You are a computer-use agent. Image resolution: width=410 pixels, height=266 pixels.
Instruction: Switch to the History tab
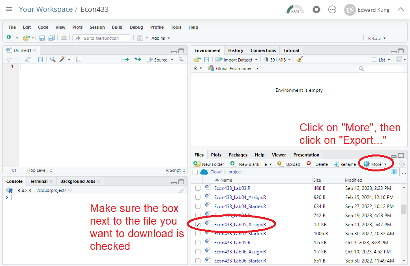[236, 50]
